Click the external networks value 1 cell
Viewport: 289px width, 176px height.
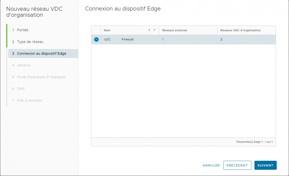point(163,39)
